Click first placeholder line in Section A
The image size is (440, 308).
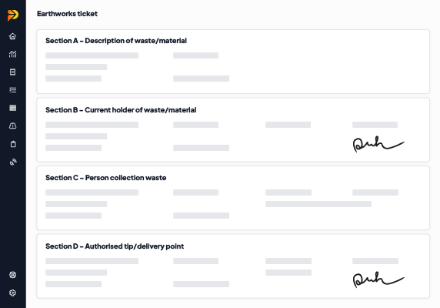(x=92, y=55)
